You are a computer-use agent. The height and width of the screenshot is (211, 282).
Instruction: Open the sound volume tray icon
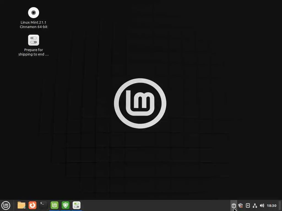tap(262, 206)
